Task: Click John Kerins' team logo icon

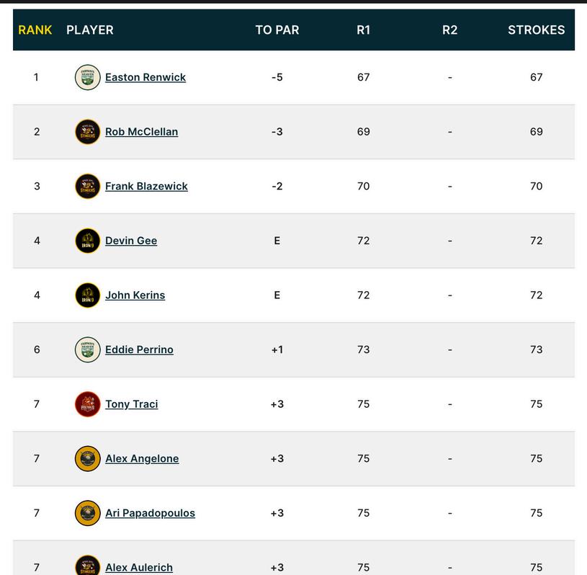Action: click(x=87, y=295)
